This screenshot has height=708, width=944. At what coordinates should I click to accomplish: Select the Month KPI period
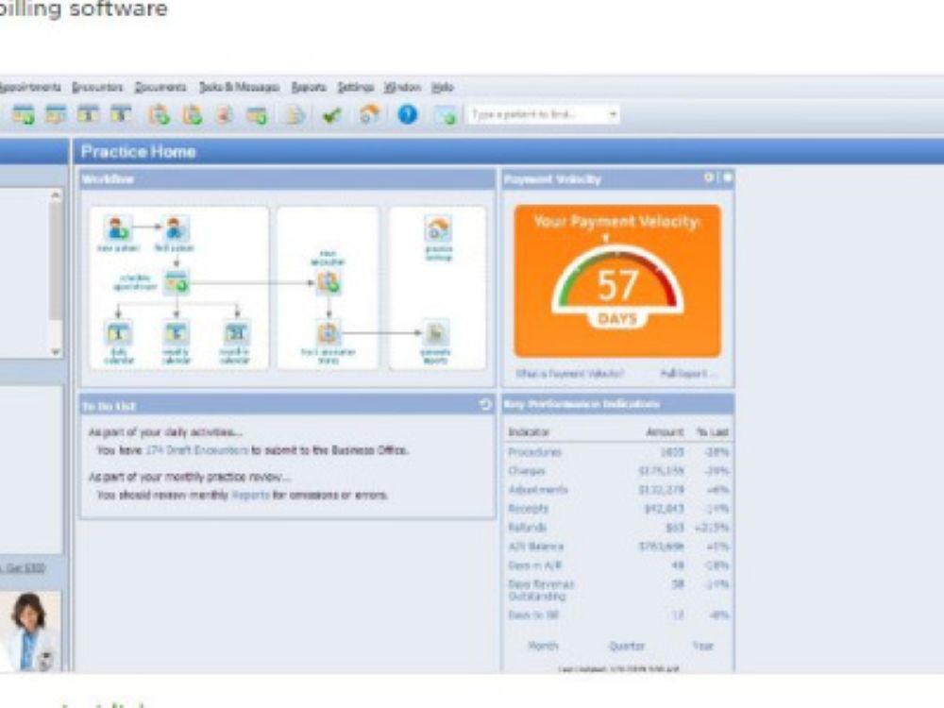click(x=543, y=646)
